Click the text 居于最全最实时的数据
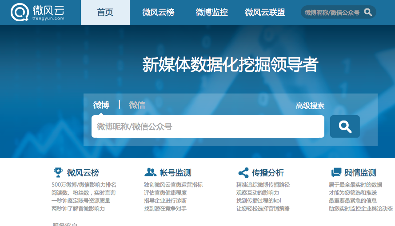This screenshot has height=226, width=395. tap(355, 185)
